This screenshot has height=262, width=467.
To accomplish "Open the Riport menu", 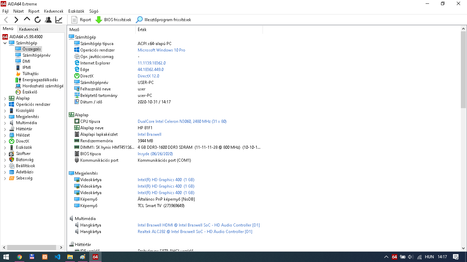I will [34, 11].
